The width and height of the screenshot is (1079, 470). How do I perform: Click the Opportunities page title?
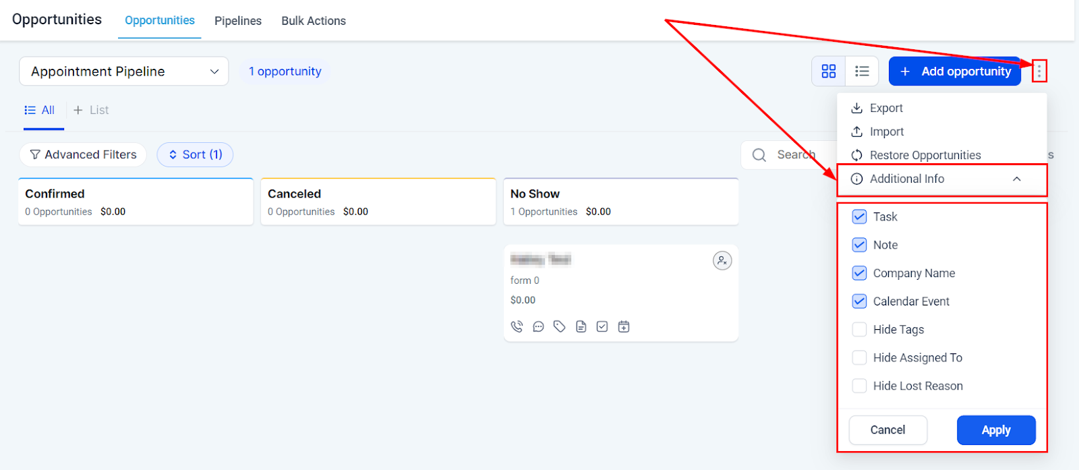click(57, 20)
